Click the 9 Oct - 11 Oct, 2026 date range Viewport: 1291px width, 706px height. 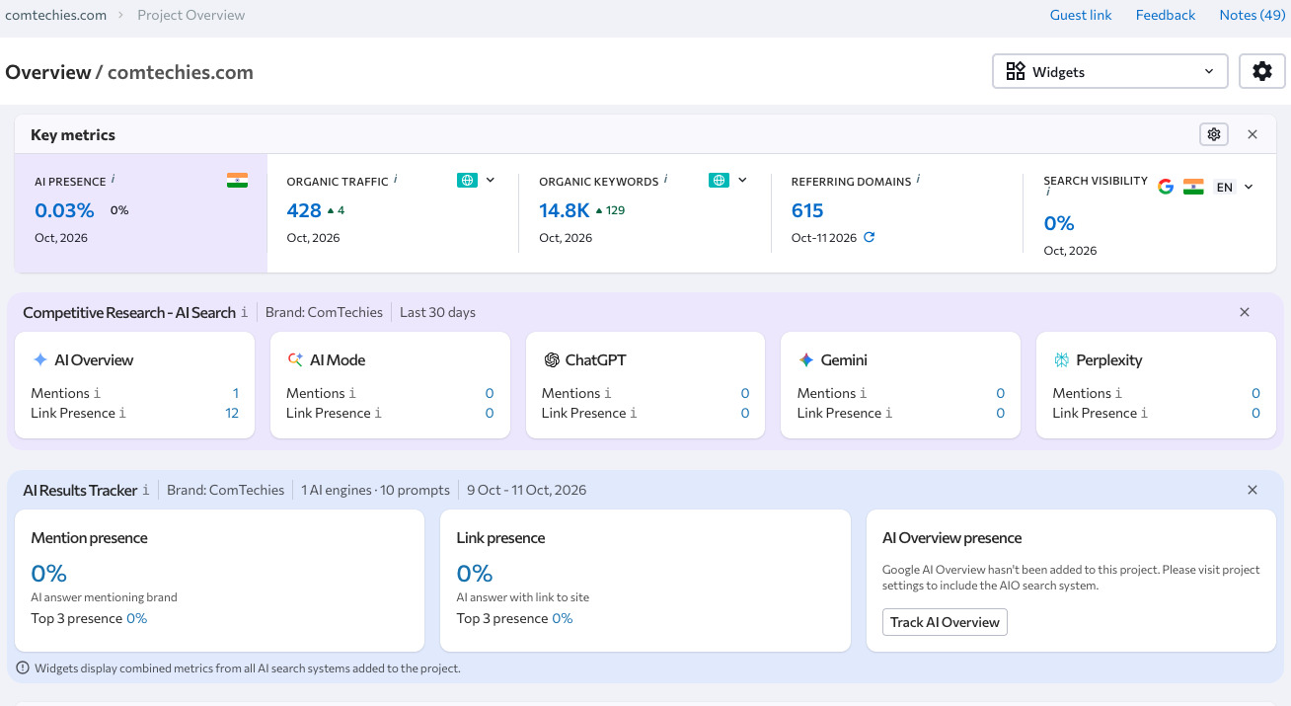(527, 490)
